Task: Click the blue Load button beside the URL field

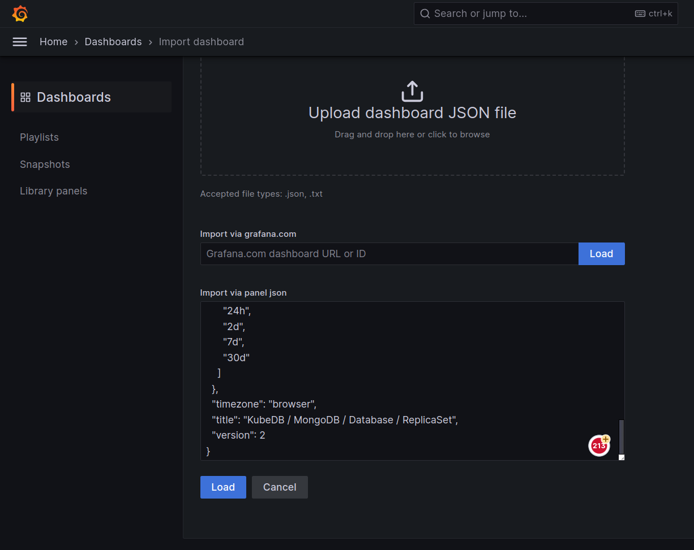Action: point(601,253)
